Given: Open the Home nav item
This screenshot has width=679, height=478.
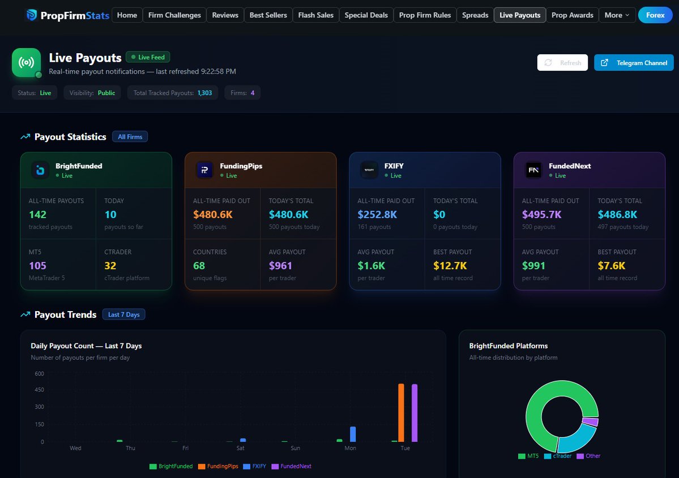Looking at the screenshot, I should (127, 15).
